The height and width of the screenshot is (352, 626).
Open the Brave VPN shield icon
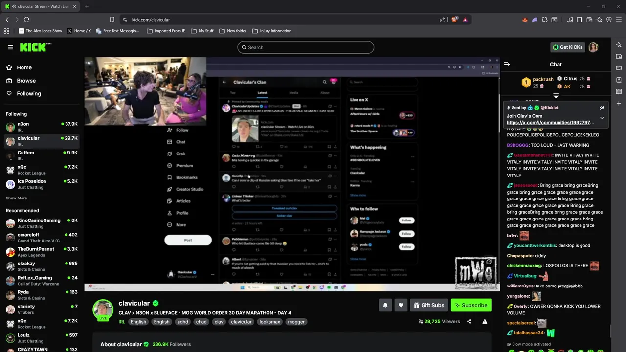609,20
